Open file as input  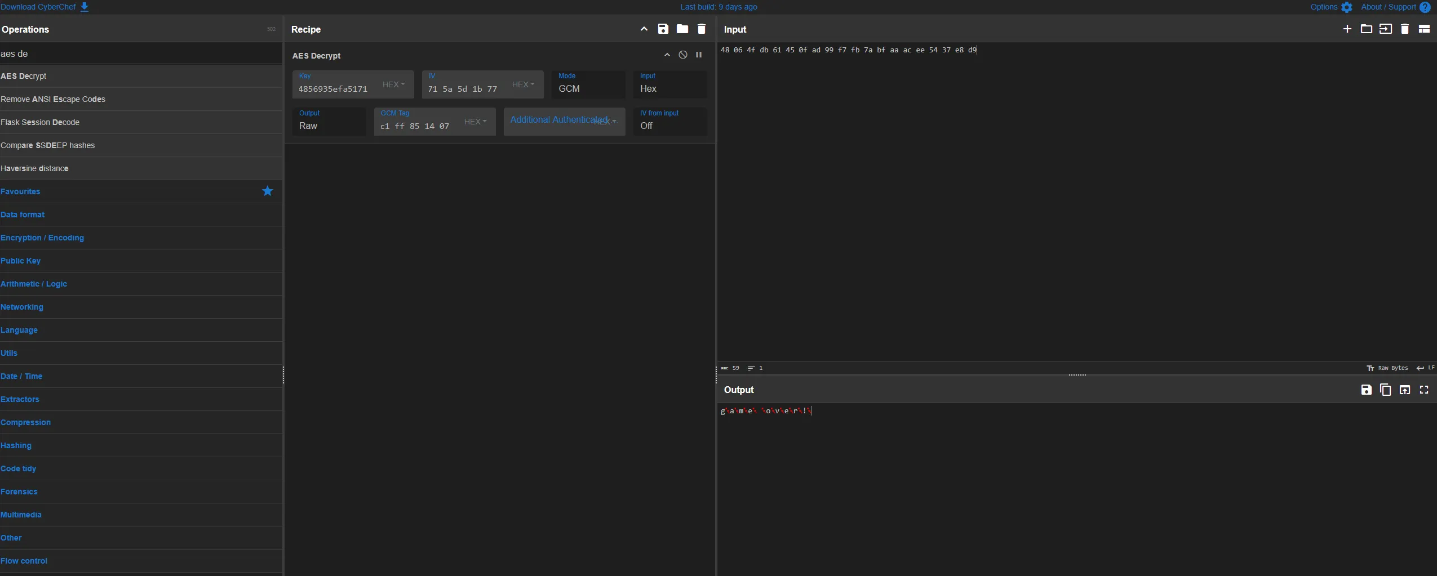1386,29
